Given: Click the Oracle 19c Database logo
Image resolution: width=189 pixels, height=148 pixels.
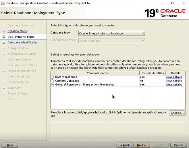Looking at the screenshot, I should pyautogui.click(x=165, y=13).
